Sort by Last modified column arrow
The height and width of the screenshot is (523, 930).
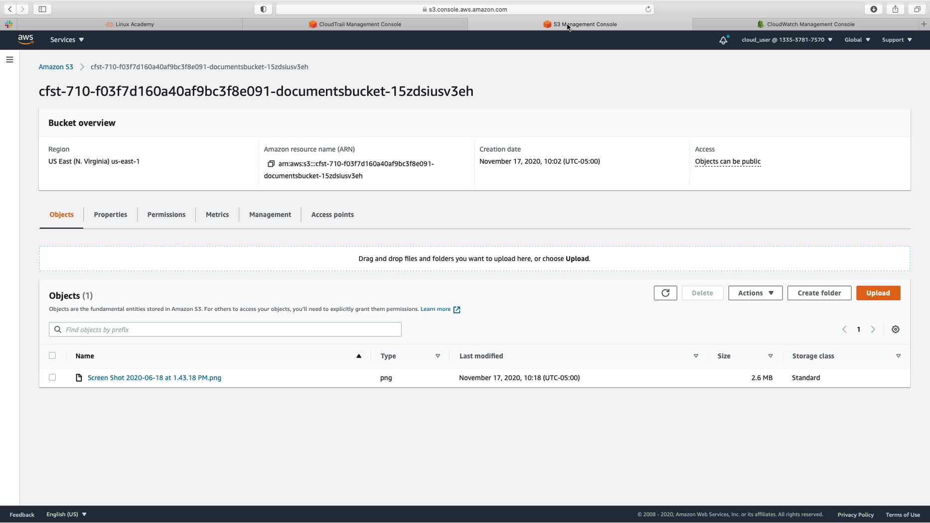[696, 356]
